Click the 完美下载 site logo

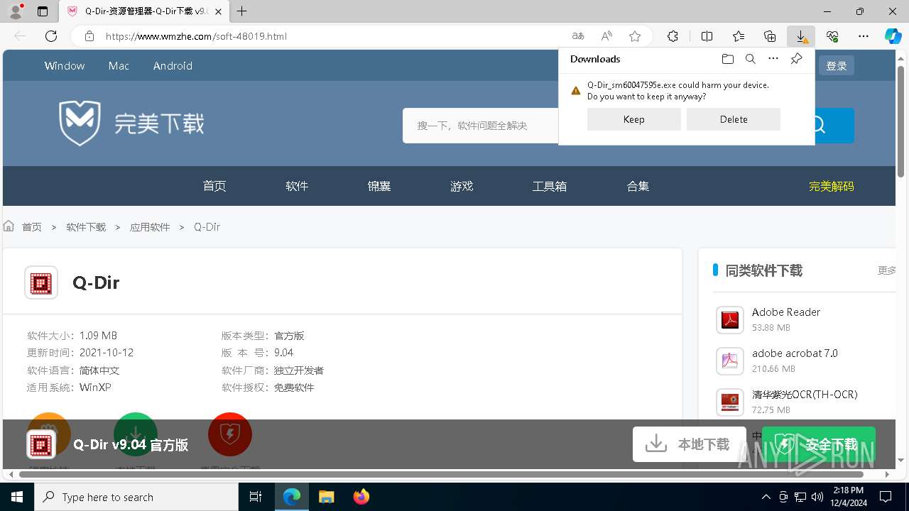coord(131,123)
